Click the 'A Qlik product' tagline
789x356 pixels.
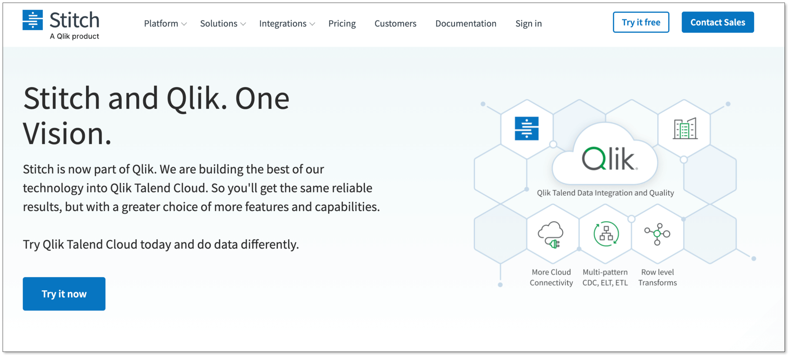[x=74, y=36]
